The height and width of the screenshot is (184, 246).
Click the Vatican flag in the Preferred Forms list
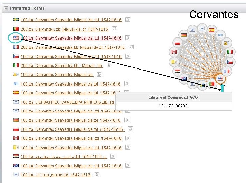click(16, 148)
